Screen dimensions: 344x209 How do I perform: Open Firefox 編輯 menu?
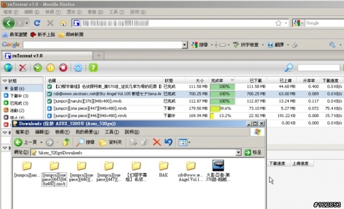coord(32,12)
